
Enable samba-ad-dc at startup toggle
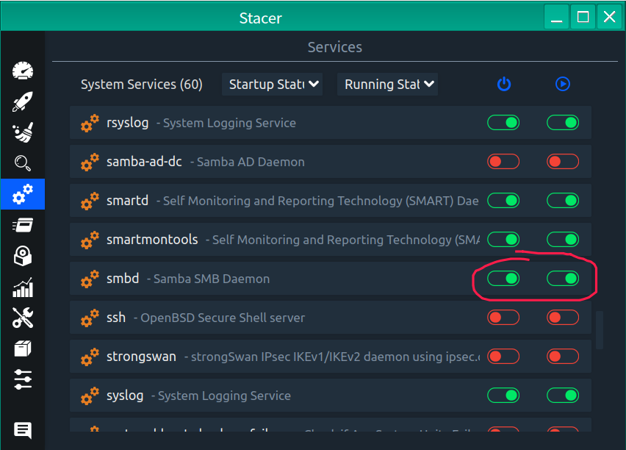tap(503, 162)
